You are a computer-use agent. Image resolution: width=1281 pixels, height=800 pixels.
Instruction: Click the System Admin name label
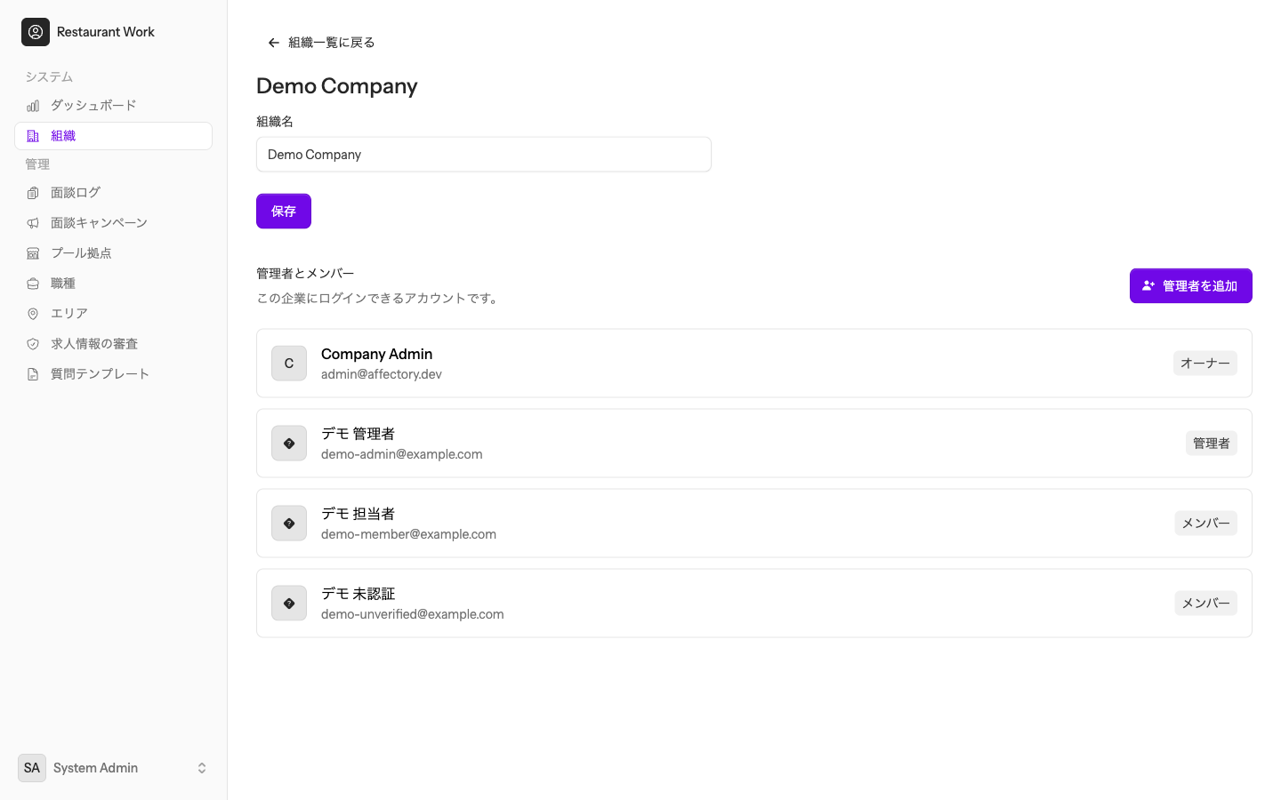(x=95, y=768)
